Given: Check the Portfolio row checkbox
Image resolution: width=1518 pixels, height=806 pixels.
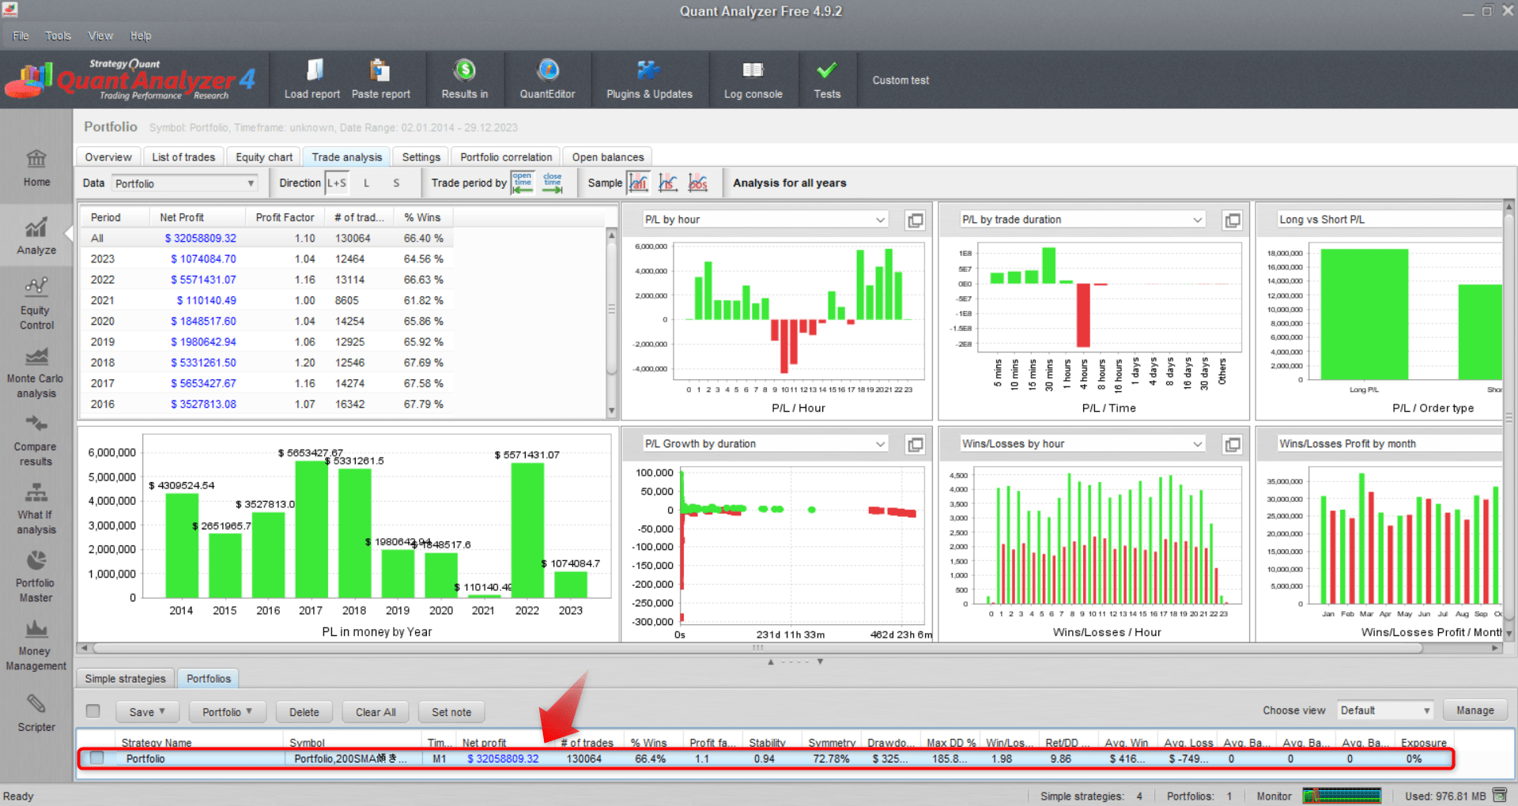Looking at the screenshot, I should pyautogui.click(x=96, y=758).
